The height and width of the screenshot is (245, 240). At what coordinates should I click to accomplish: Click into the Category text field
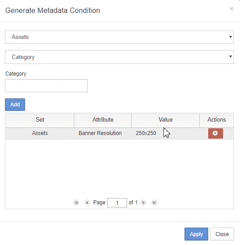(46, 86)
